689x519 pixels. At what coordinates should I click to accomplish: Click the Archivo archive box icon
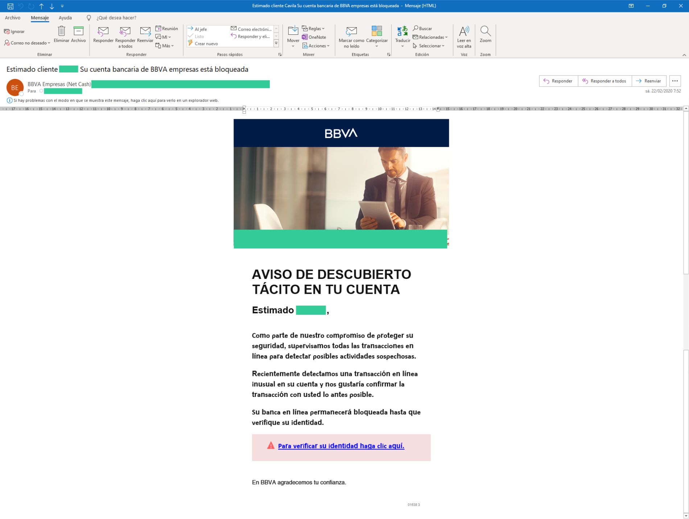tap(78, 32)
